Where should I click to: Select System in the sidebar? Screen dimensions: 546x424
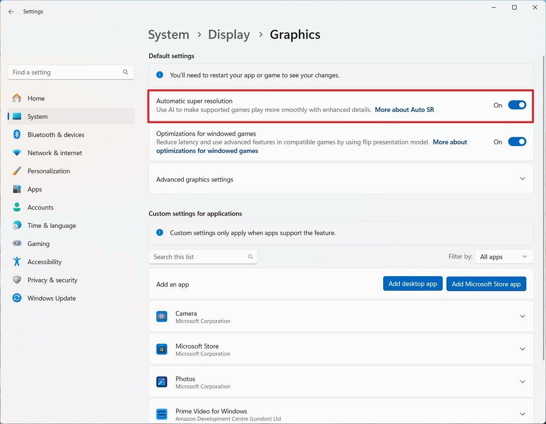coord(38,116)
